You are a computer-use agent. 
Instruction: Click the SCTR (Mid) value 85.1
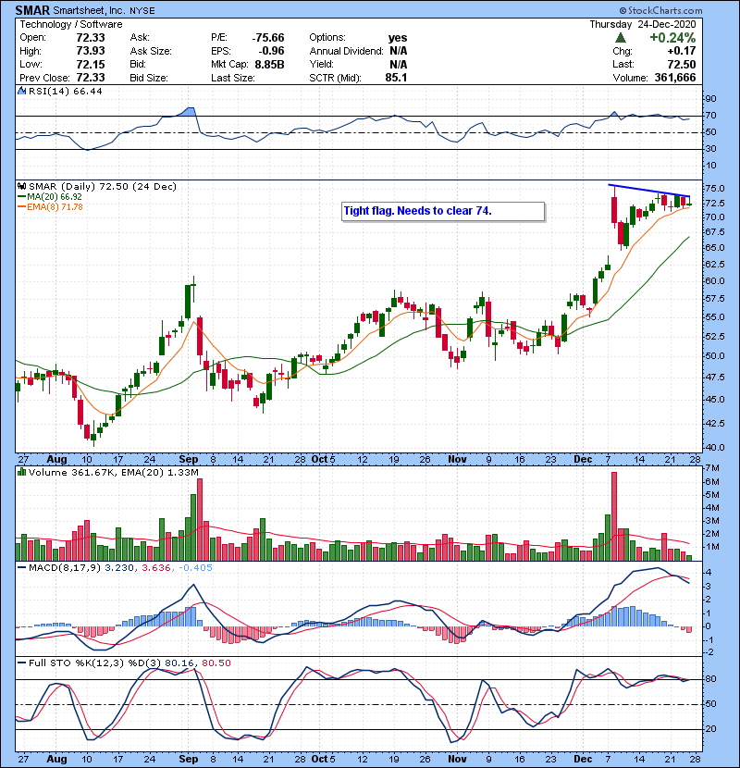[x=396, y=78]
